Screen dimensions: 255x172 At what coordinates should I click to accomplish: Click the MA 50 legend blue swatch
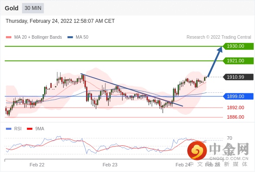pyautogui.click(x=70, y=37)
